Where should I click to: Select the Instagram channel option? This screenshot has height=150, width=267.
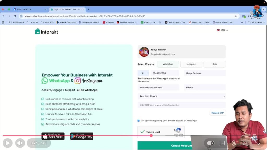(x=191, y=64)
